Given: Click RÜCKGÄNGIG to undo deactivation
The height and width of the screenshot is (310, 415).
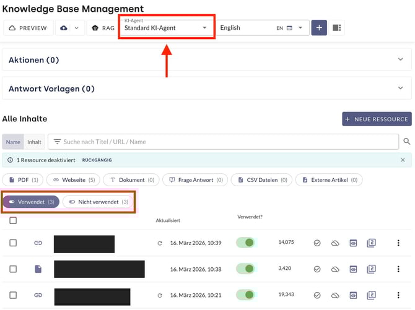Looking at the screenshot, I should 97,160.
